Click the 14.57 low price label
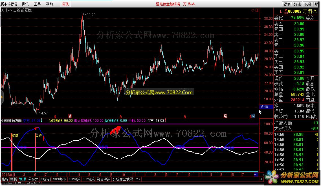This screenshot has height=186, width=321. 43,113
